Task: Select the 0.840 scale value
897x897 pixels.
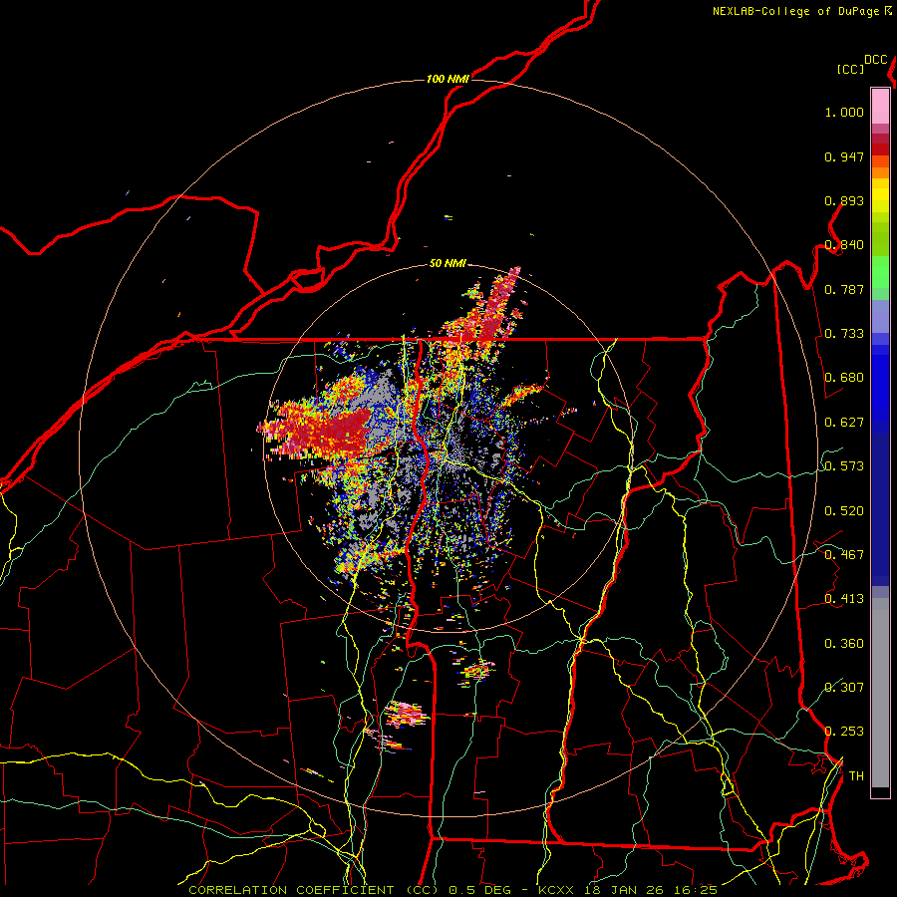Action: click(x=844, y=245)
